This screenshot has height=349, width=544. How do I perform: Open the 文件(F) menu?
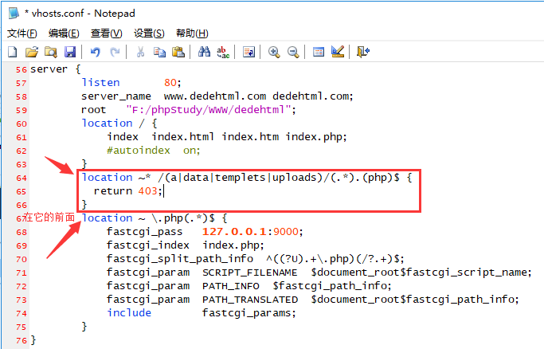coord(22,33)
